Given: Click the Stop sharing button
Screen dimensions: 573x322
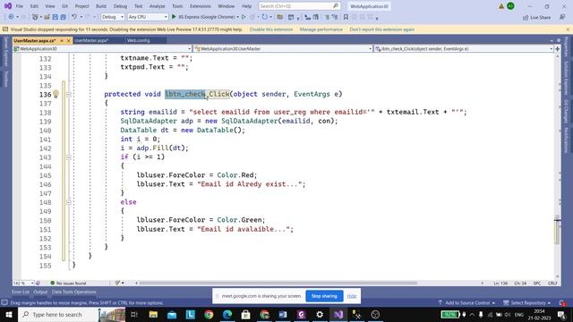Looking at the screenshot, I should pos(324,296).
